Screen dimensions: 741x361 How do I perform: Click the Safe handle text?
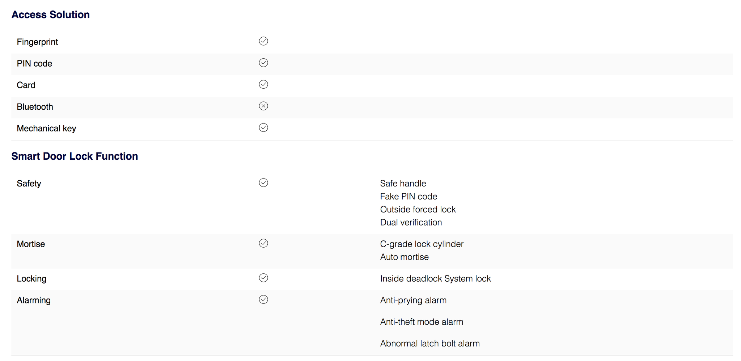[x=403, y=184]
